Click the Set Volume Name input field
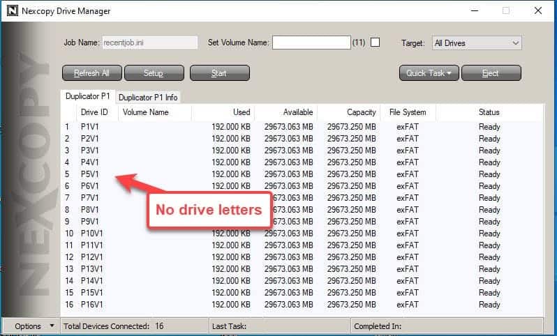This screenshot has width=557, height=336. 311,43
